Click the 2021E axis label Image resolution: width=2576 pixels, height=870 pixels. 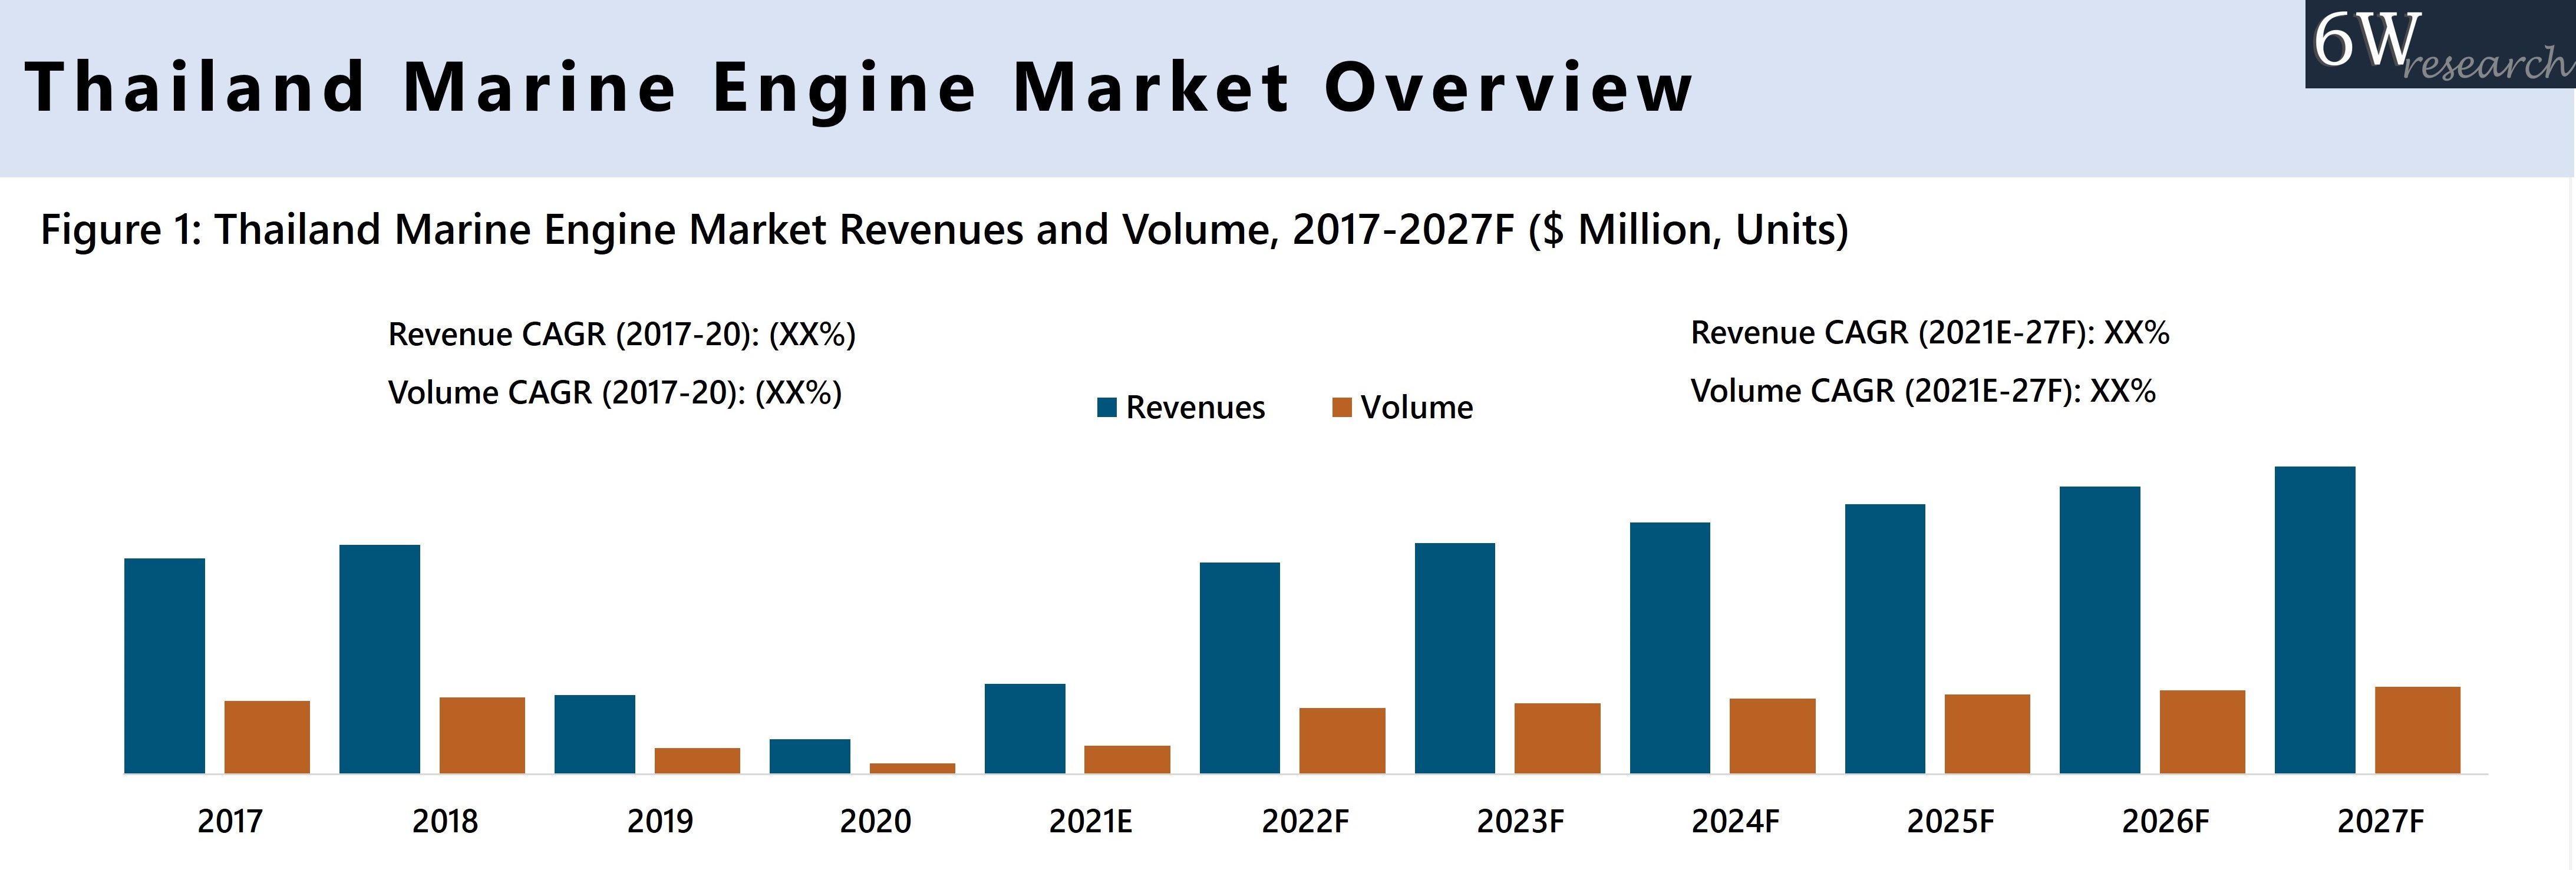[x=1090, y=821]
